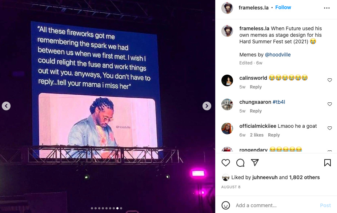The height and width of the screenshot is (213, 337).
Task: Like calinsworld's comment
Action: pyautogui.click(x=330, y=80)
